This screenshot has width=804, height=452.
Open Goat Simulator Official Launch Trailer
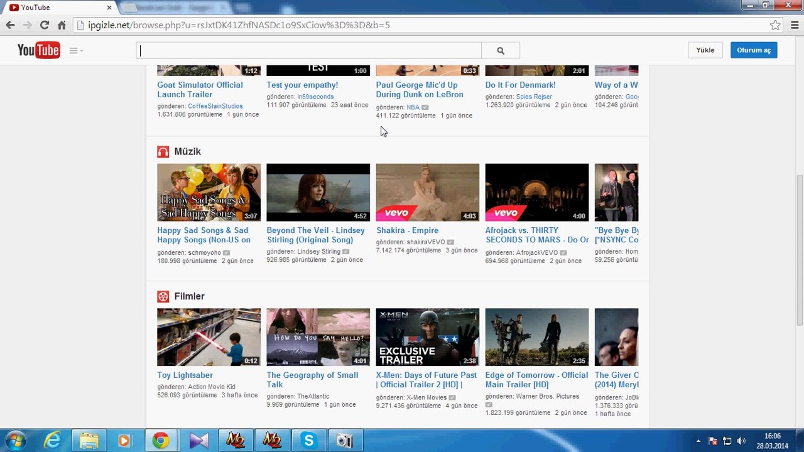click(200, 90)
